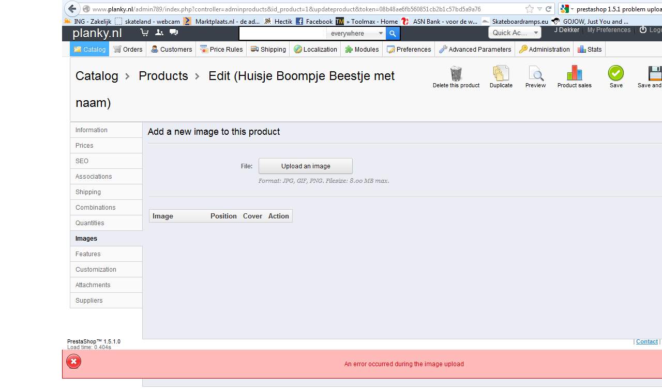
Task: Click the messages speech bubble icon
Action: pos(174,33)
